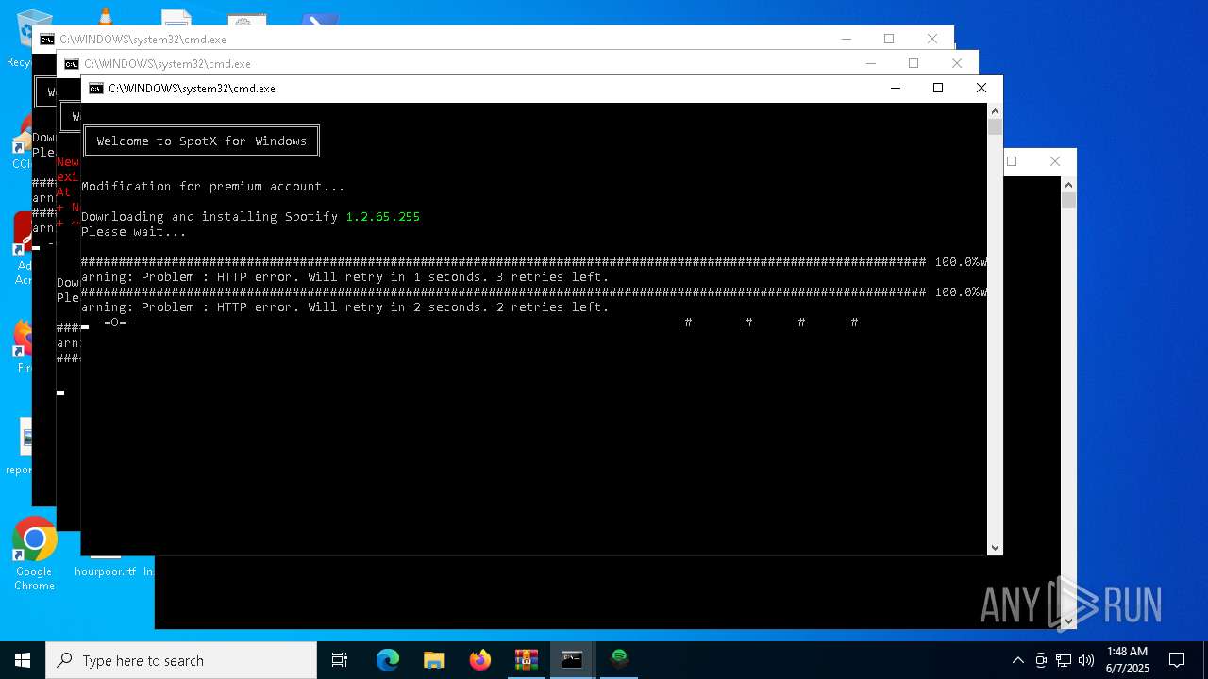This screenshot has height=679, width=1208.
Task: Click the front window's scrollbar up arrow
Action: coord(995,110)
